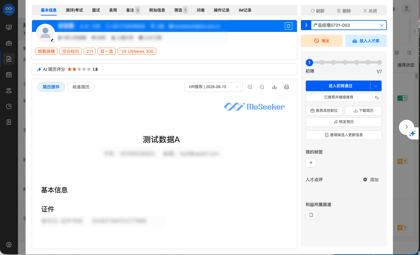Print the resume via printer icon
The height and width of the screenshot is (255, 420).
(286, 87)
